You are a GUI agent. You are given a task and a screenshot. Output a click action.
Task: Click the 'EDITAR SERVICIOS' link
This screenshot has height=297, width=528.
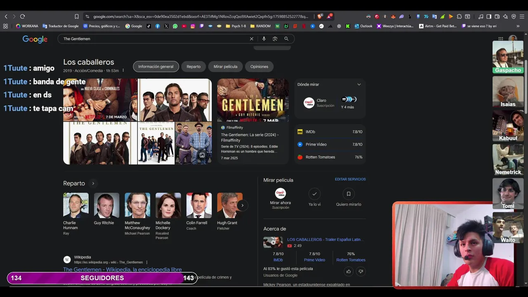pyautogui.click(x=350, y=179)
